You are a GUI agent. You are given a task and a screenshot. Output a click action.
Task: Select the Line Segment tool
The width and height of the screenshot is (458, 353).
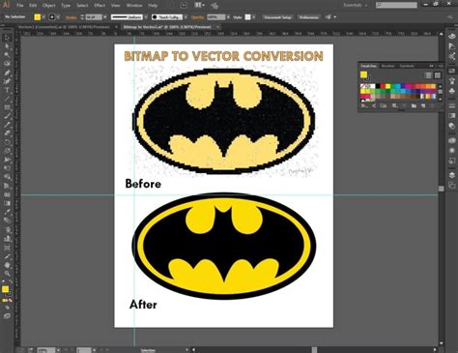[x=7, y=99]
